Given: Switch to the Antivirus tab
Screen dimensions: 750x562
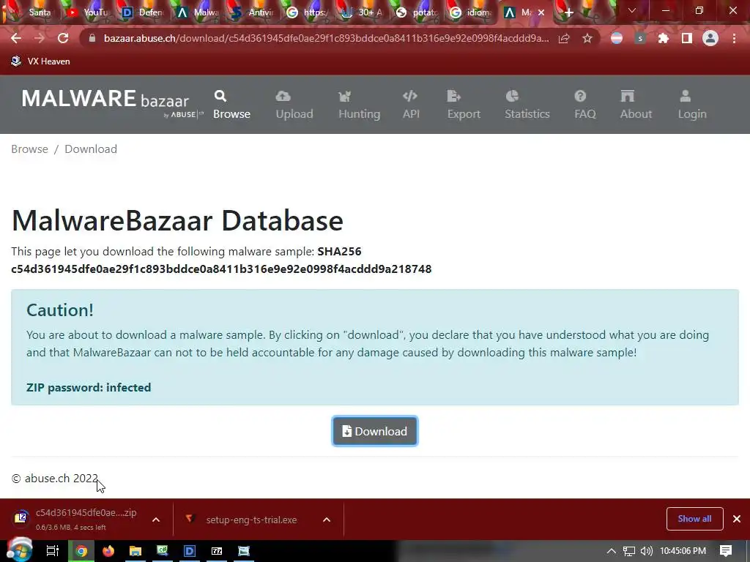Looking at the screenshot, I should 253,12.
